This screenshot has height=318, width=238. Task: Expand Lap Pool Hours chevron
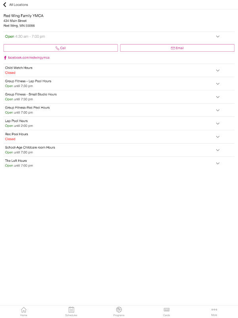click(x=218, y=124)
